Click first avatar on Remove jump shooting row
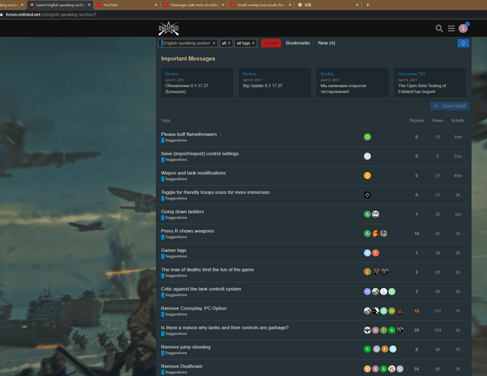The image size is (487, 376). coord(367,350)
